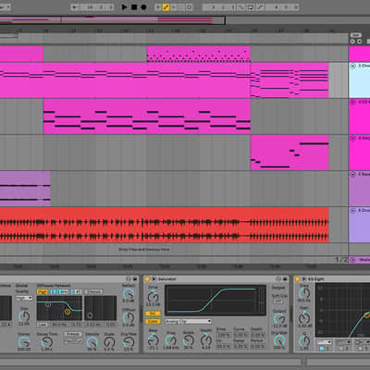Fold the EQ Eight device with its triangle
370x370 pixels.
pos(303,279)
